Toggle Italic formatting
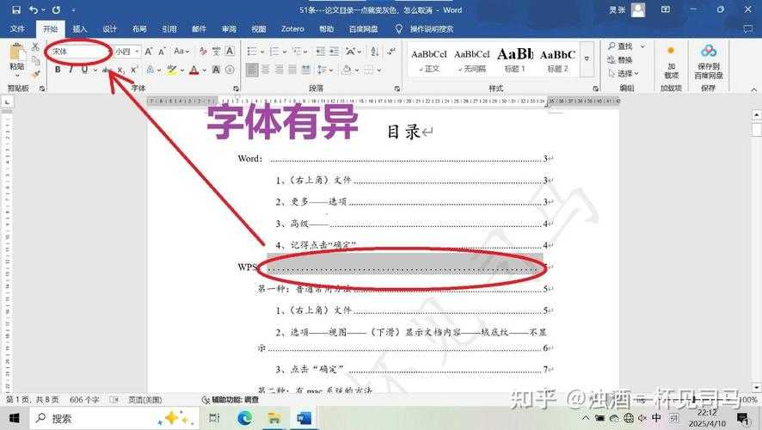Image resolution: width=762 pixels, height=430 pixels. (x=71, y=70)
